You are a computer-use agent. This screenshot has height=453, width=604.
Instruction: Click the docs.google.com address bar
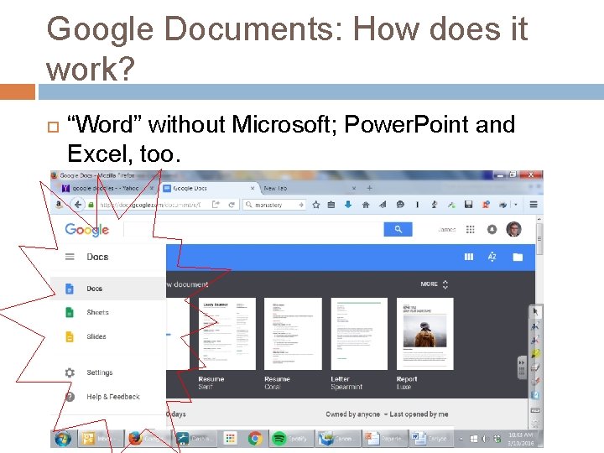tap(150, 205)
